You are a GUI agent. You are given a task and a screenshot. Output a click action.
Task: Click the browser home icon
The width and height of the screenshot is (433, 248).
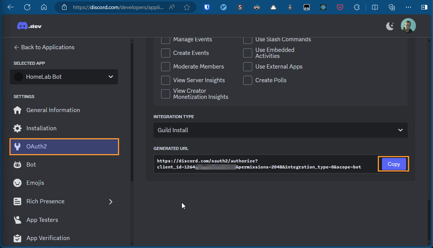pos(44,7)
